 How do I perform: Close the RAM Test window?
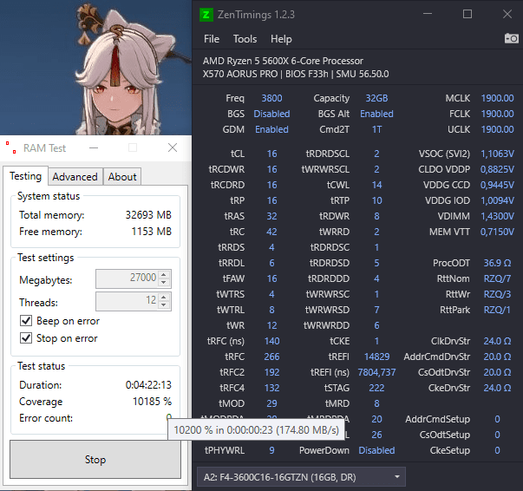pyautogui.click(x=173, y=147)
